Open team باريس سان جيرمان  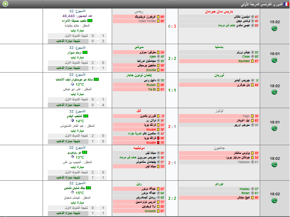click(x=219, y=12)
